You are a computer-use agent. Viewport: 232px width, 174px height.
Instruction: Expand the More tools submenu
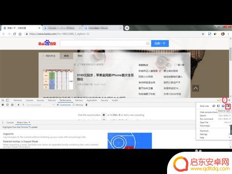[x=214, y=126]
